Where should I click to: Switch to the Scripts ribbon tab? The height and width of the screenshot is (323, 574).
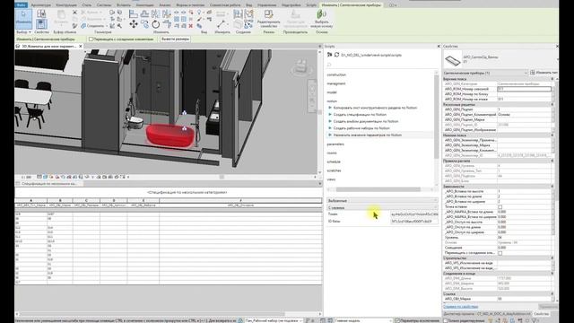point(311,5)
